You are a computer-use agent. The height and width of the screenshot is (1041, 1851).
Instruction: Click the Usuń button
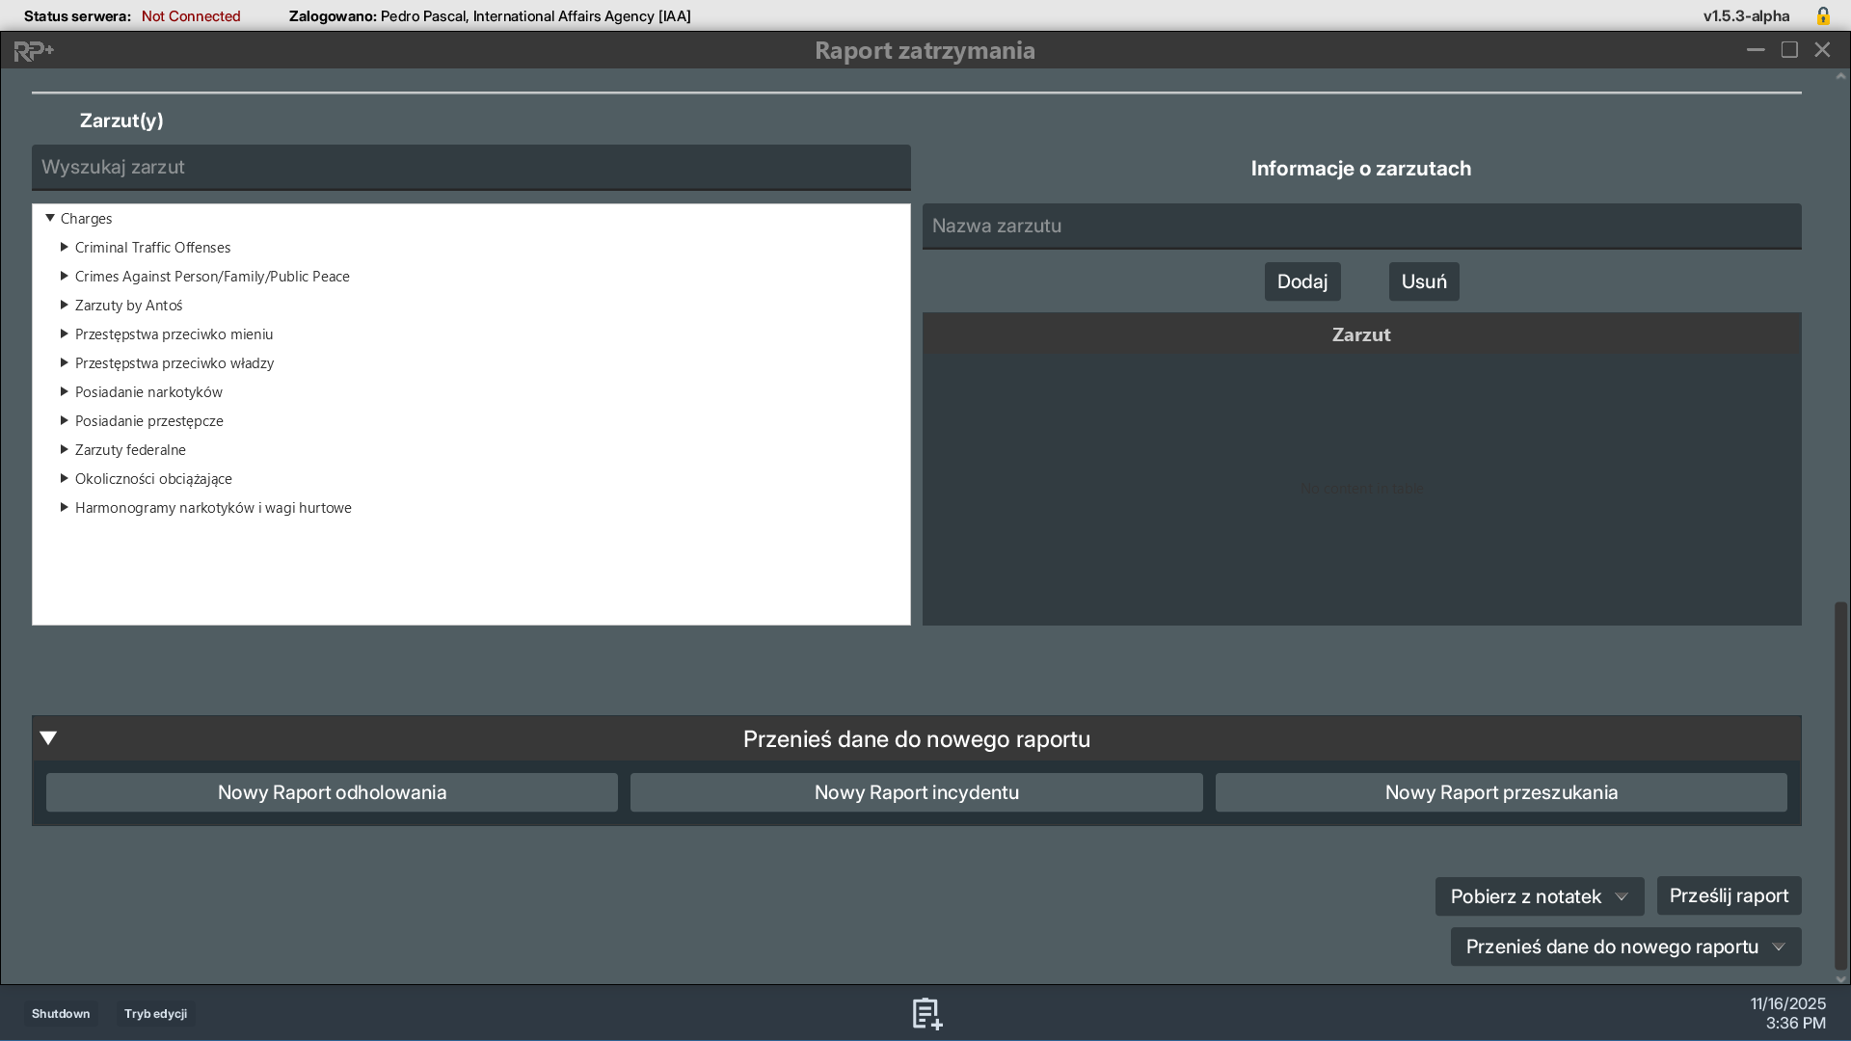tap(1423, 281)
